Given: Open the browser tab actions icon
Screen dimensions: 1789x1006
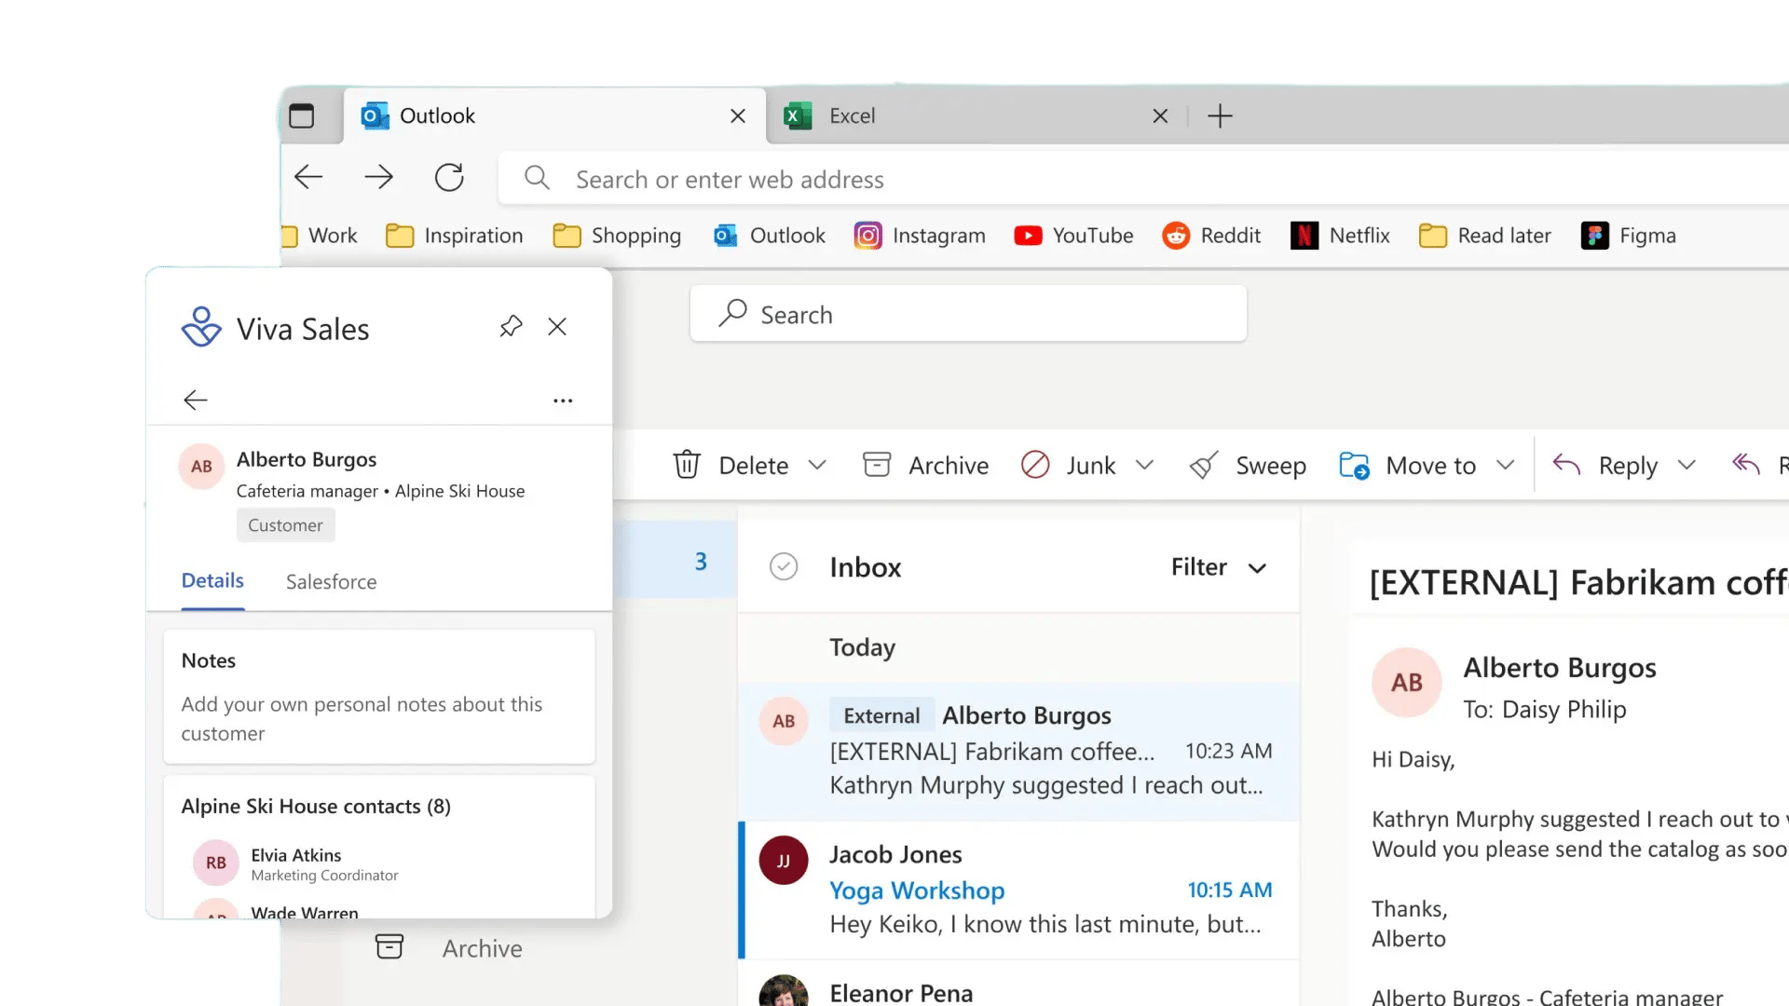Looking at the screenshot, I should pos(301,116).
